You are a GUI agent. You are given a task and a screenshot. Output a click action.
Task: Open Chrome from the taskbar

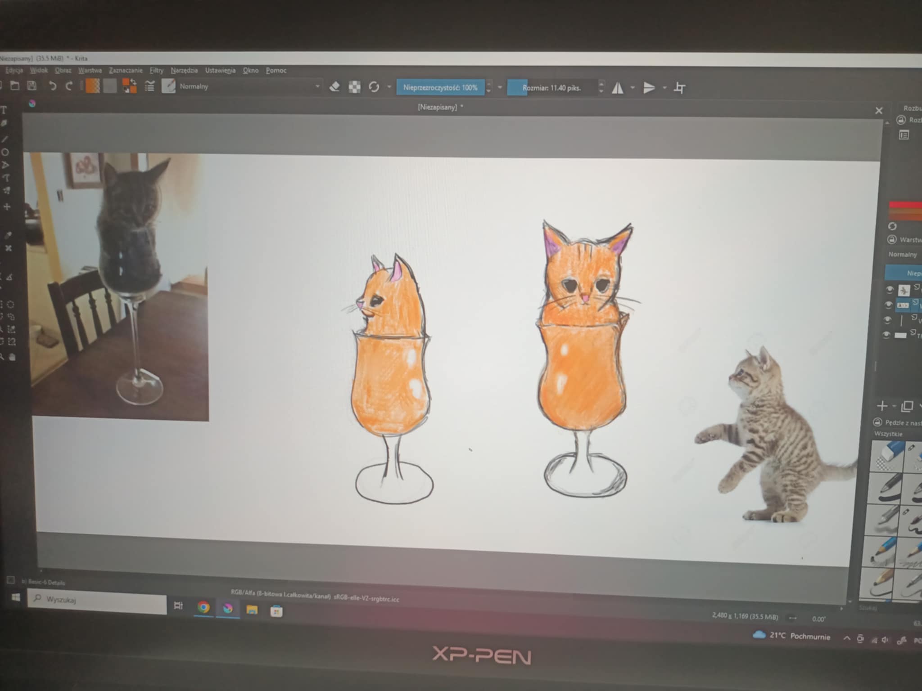point(203,608)
